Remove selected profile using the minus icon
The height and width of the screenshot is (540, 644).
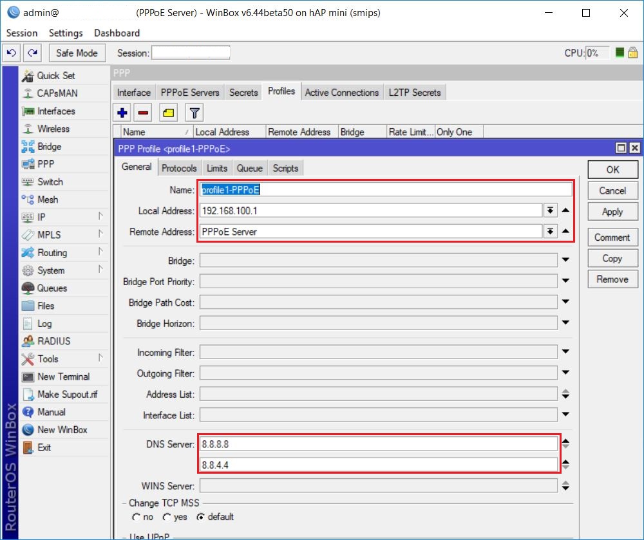tap(142, 112)
